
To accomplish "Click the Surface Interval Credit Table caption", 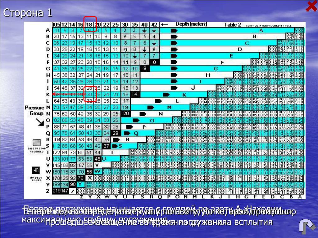I will [269, 26].
